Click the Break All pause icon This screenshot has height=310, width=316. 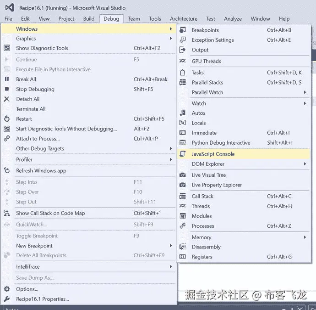pos(7,79)
